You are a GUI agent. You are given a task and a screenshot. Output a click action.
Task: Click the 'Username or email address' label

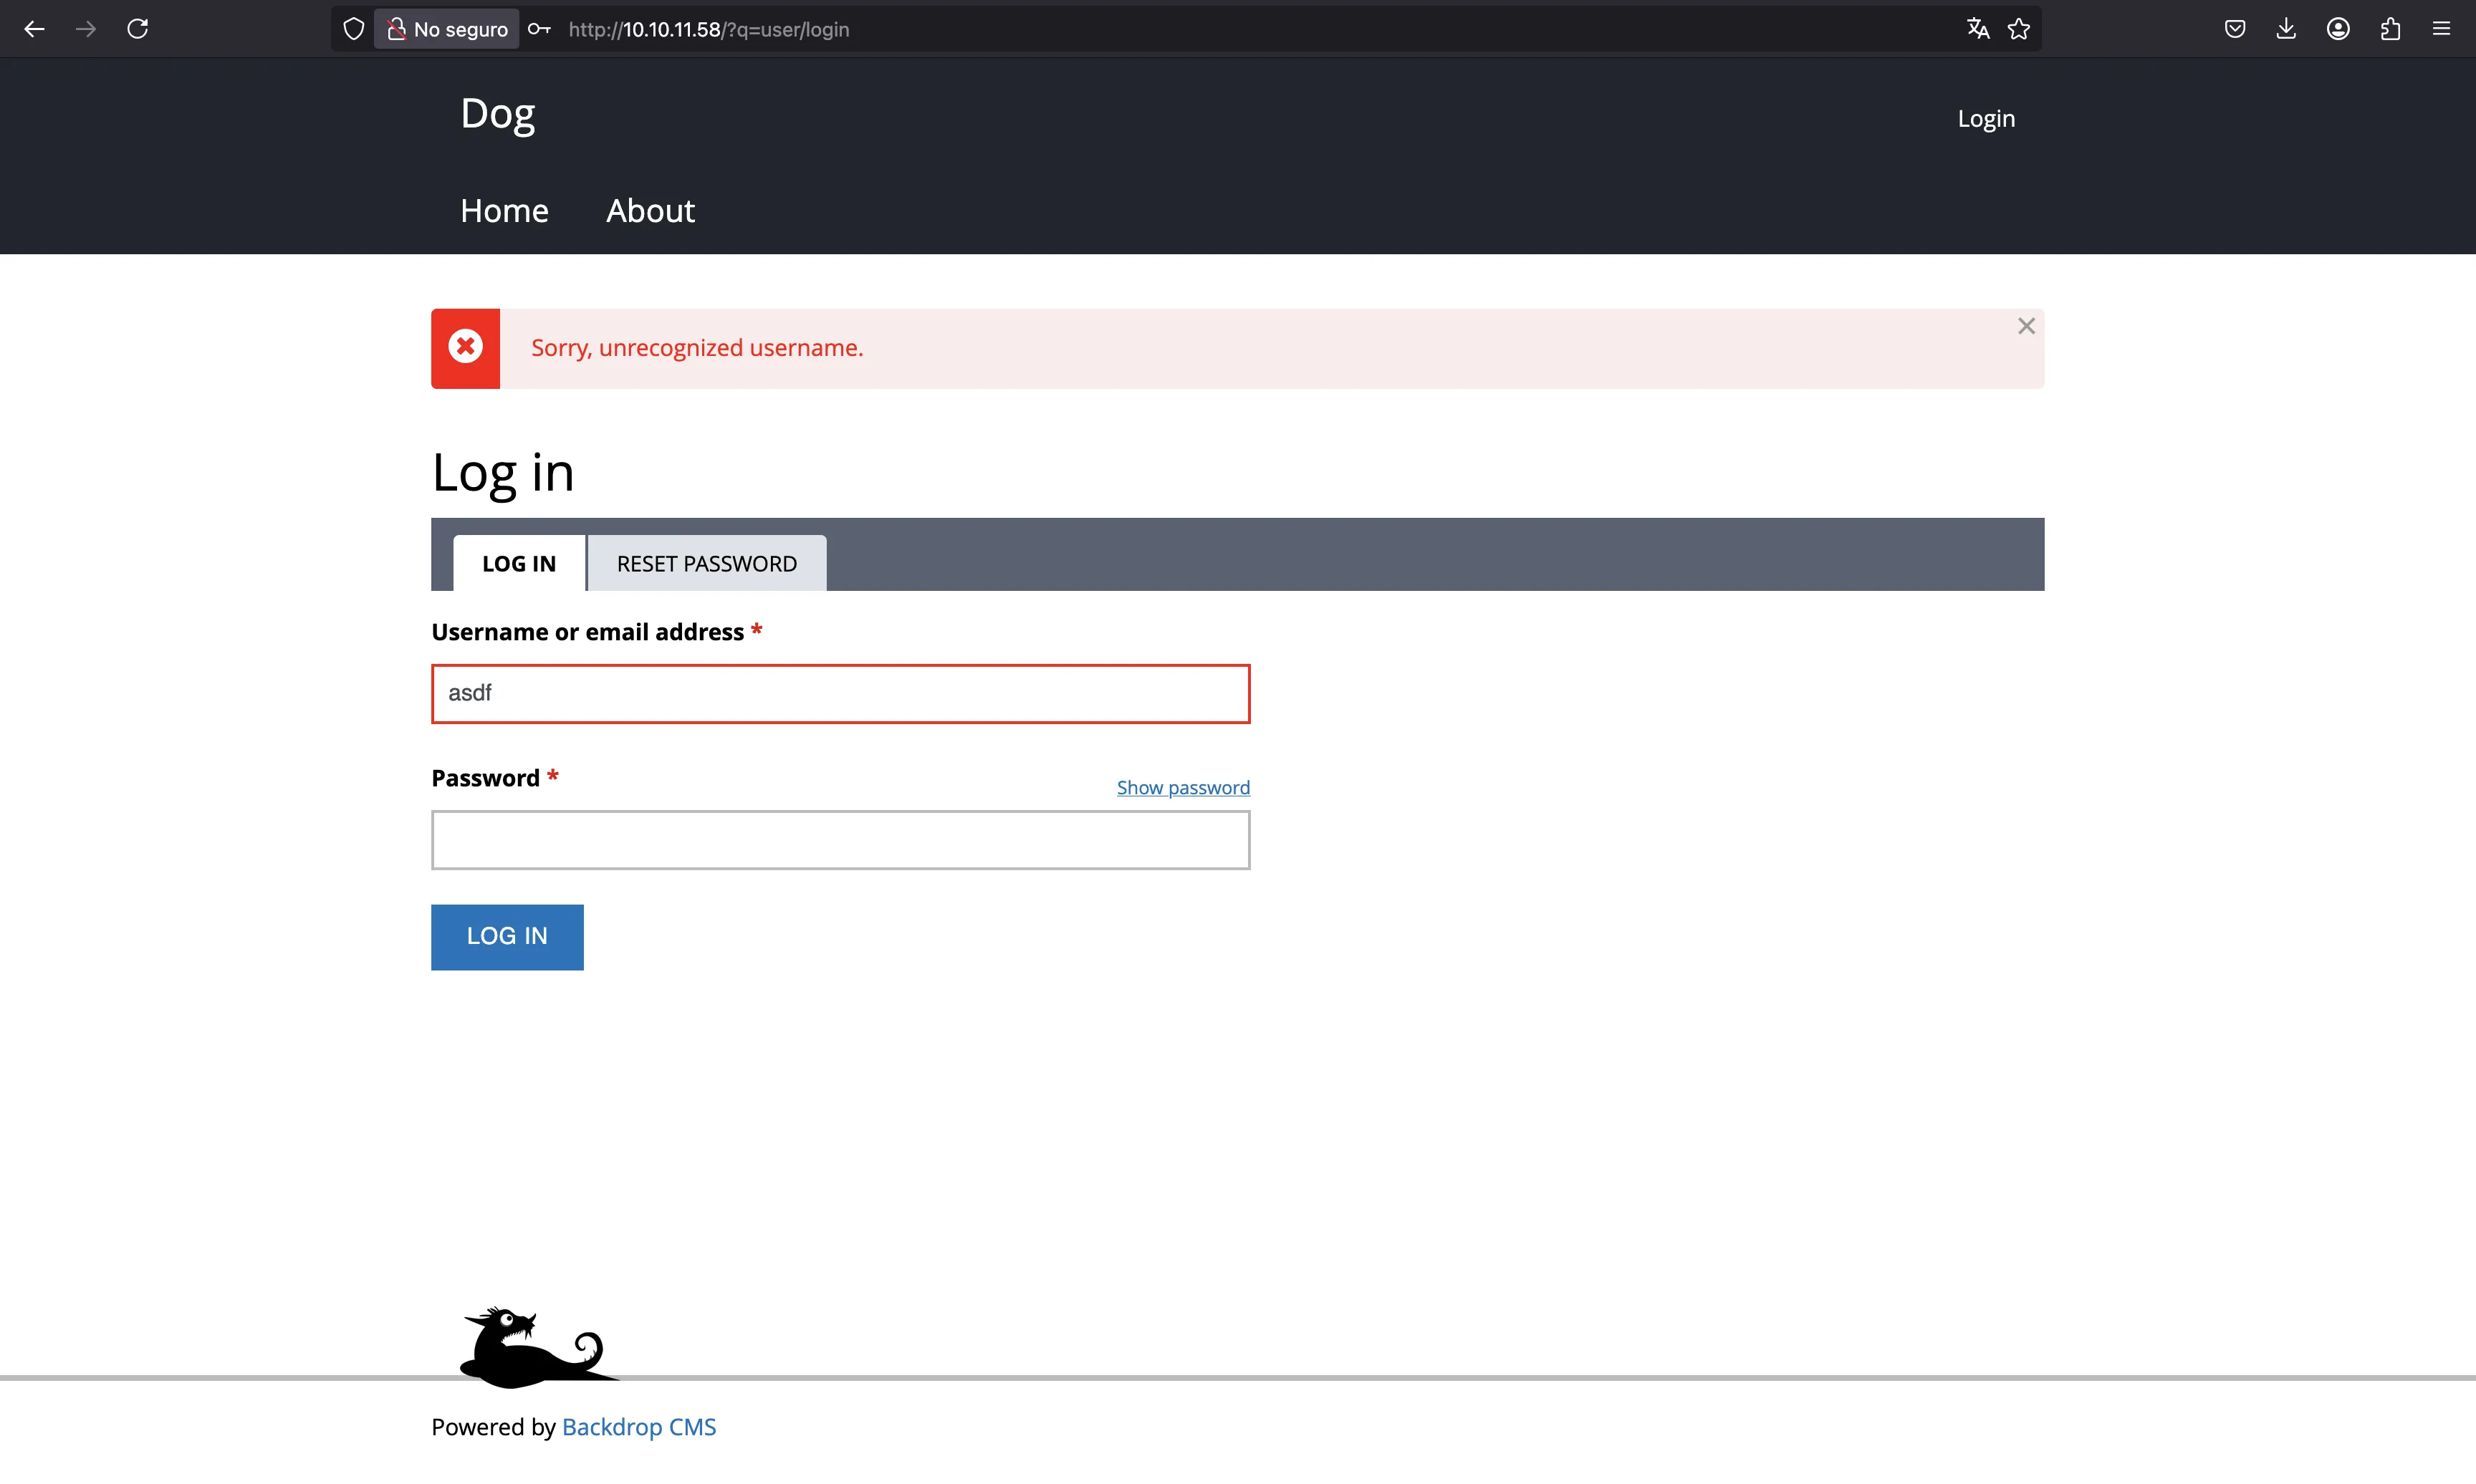pos(588,632)
